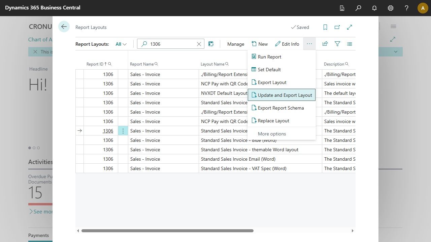Open the Manage action menu

[x=236, y=44]
